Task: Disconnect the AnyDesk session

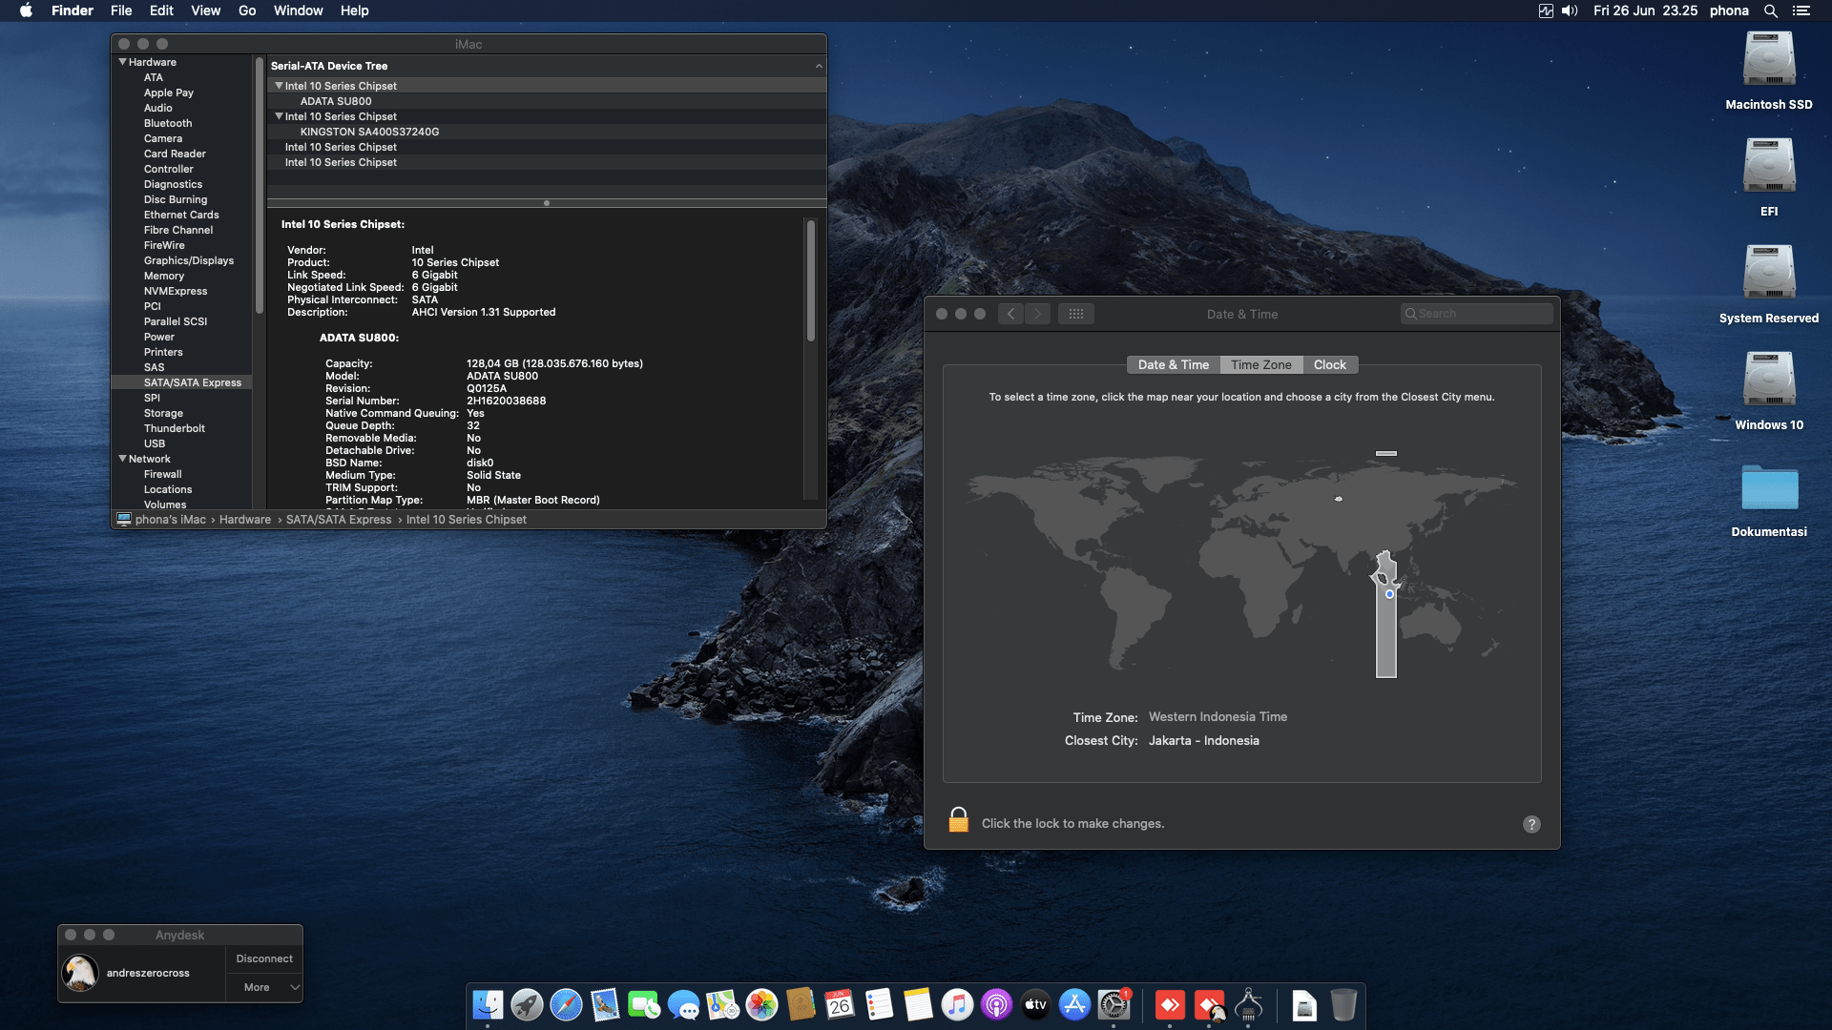Action: [264, 958]
